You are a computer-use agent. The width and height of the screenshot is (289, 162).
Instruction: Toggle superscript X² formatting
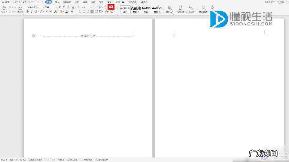pos(47,12)
